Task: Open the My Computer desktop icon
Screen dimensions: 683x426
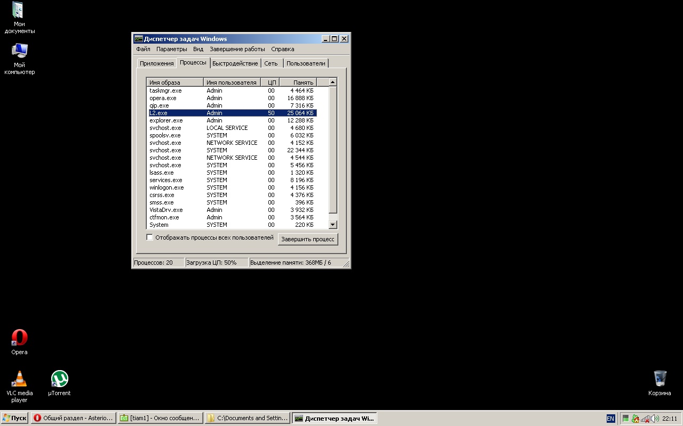Action: click(x=19, y=59)
